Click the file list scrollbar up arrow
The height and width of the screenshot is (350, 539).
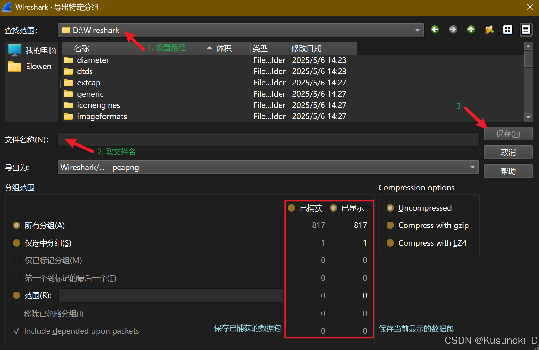[528, 46]
